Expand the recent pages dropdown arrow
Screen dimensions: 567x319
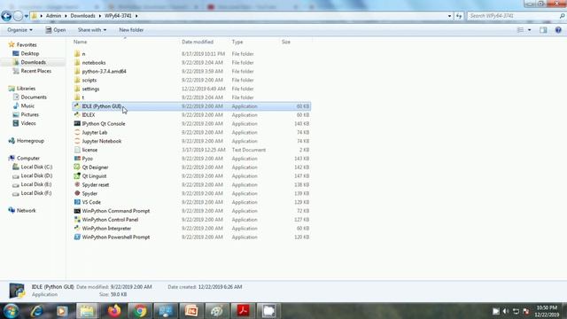click(x=26, y=16)
